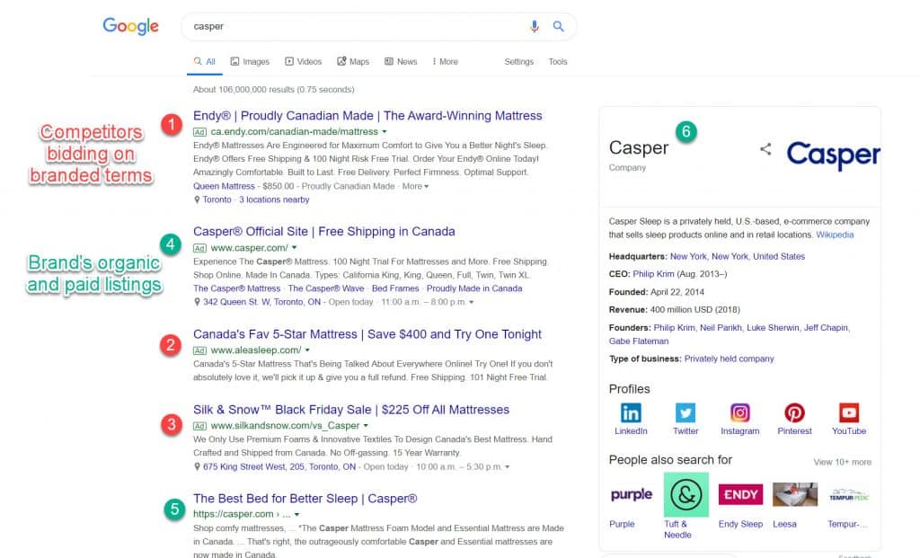Viewport: 920px width, 558px height.
Task: Select the All results tab
Action: click(205, 62)
